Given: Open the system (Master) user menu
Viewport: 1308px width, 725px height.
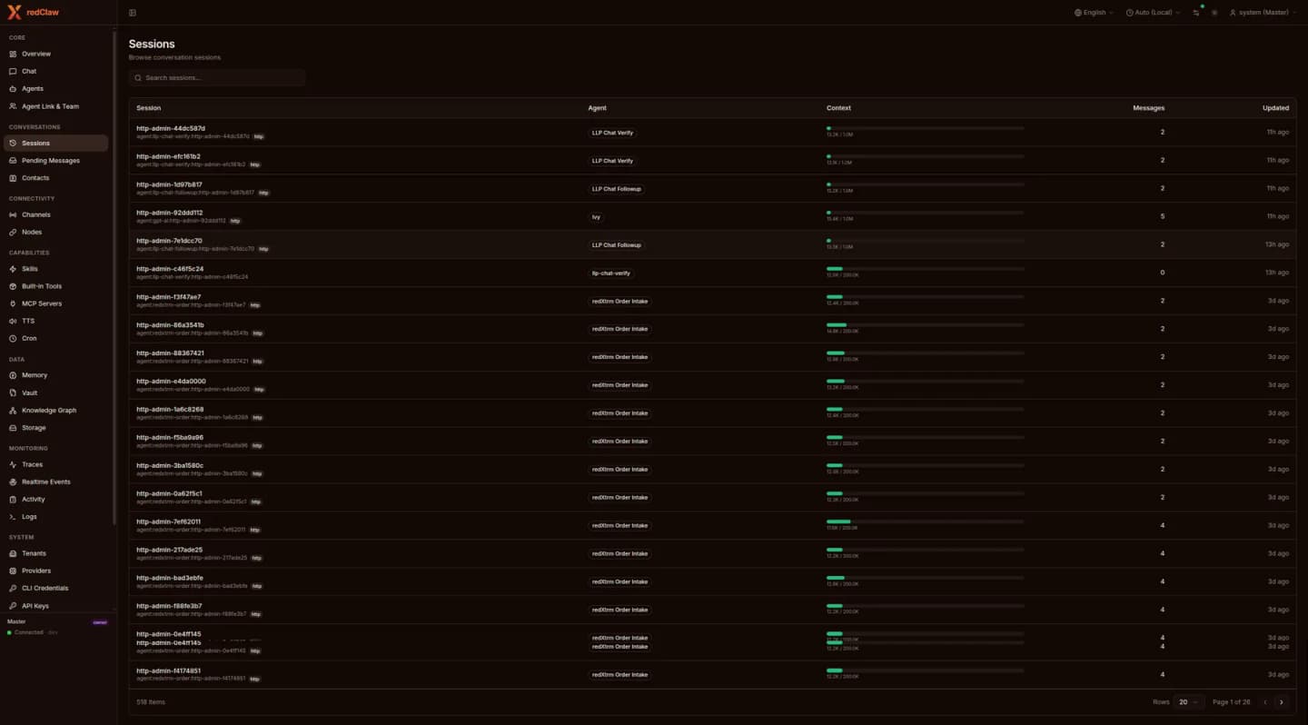Looking at the screenshot, I should [x=1263, y=13].
